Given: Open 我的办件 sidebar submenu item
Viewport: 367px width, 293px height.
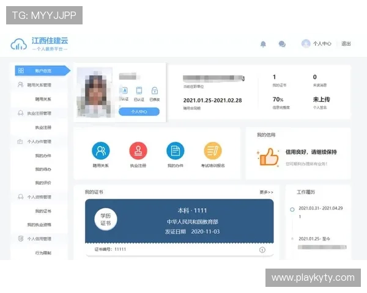Looking at the screenshot, I should pyautogui.click(x=43, y=156).
